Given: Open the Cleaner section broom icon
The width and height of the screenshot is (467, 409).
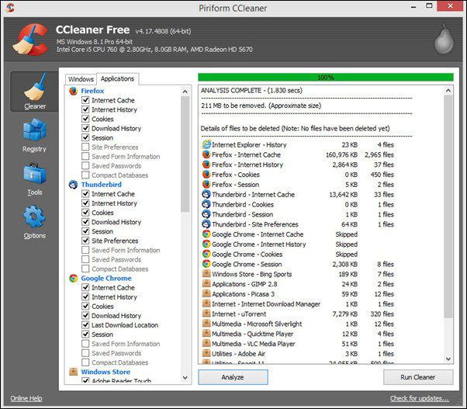Looking at the screenshot, I should (35, 87).
